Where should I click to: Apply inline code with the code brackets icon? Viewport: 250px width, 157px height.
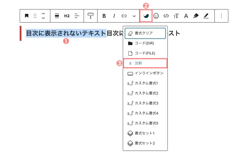(x=166, y=16)
